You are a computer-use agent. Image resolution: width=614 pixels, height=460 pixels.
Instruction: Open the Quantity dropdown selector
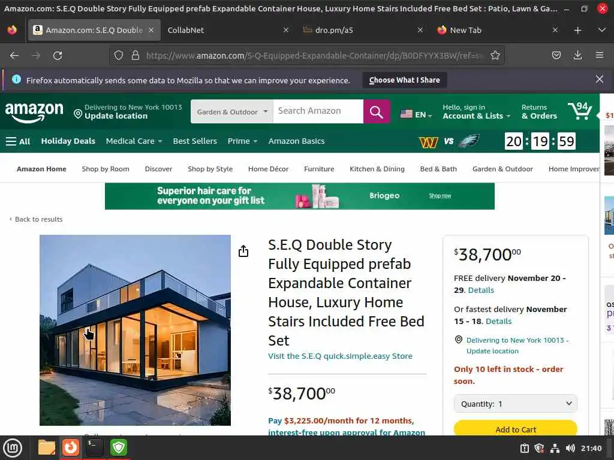[x=515, y=404]
